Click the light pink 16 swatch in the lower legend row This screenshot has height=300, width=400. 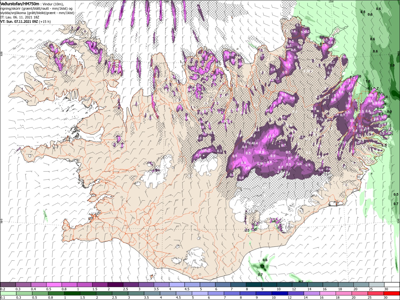coord(328,293)
